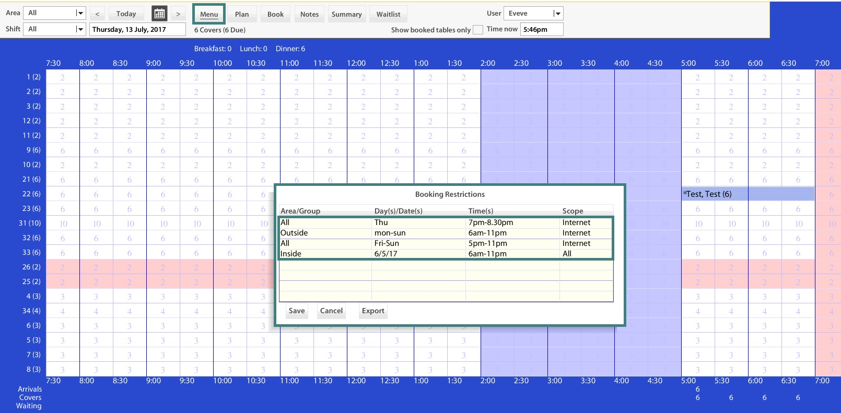Viewport: 841px width, 413px height.
Task: Click the Arrivals label at bottom
Action: 30,389
